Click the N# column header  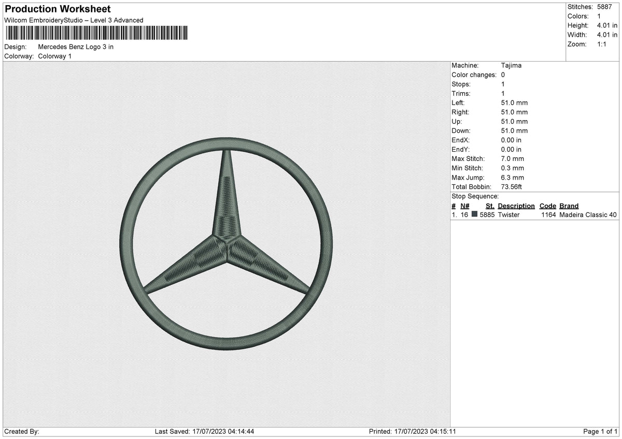(x=464, y=206)
